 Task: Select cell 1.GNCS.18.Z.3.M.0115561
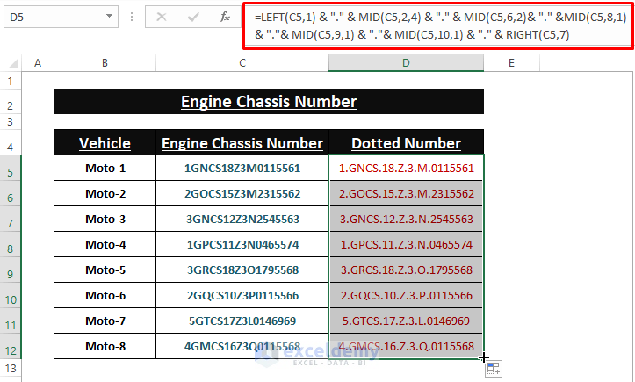pyautogui.click(x=406, y=168)
